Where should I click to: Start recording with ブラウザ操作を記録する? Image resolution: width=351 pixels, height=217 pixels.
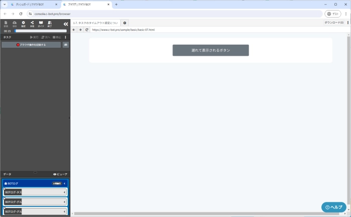(31, 45)
